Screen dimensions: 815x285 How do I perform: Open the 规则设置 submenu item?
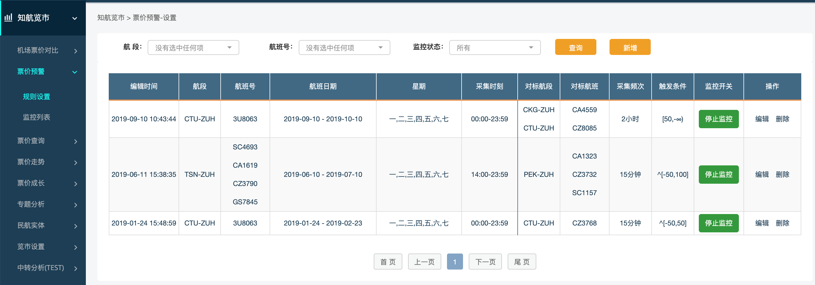click(x=36, y=97)
